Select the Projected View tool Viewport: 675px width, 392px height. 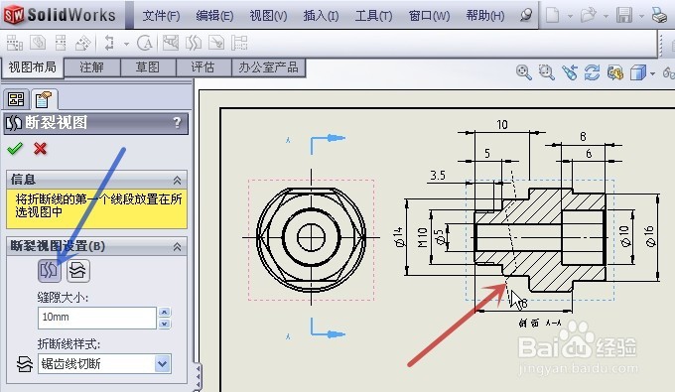click(61, 43)
